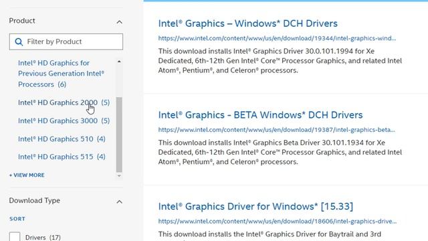Click description mentioning Driver 30.0.101.1994
The width and height of the screenshot is (428, 241).
pyautogui.click(x=280, y=61)
